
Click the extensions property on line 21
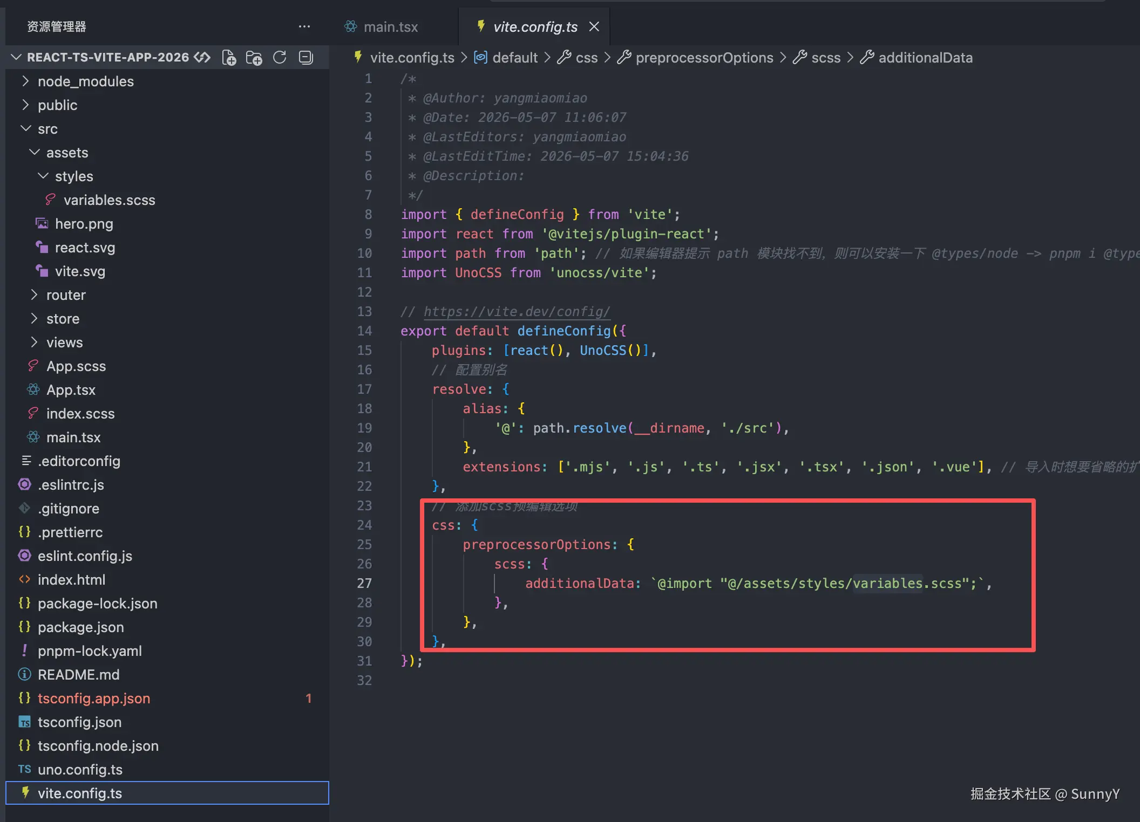tap(501, 467)
